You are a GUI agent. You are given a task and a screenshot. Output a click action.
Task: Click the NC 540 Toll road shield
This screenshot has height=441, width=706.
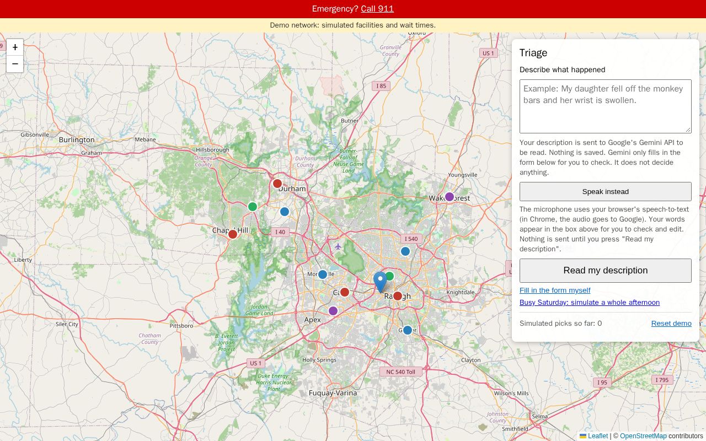coord(401,372)
